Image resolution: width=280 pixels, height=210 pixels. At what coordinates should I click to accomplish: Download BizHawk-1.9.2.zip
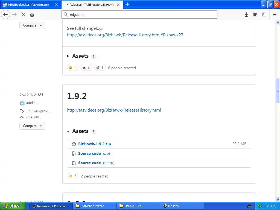[94, 144]
